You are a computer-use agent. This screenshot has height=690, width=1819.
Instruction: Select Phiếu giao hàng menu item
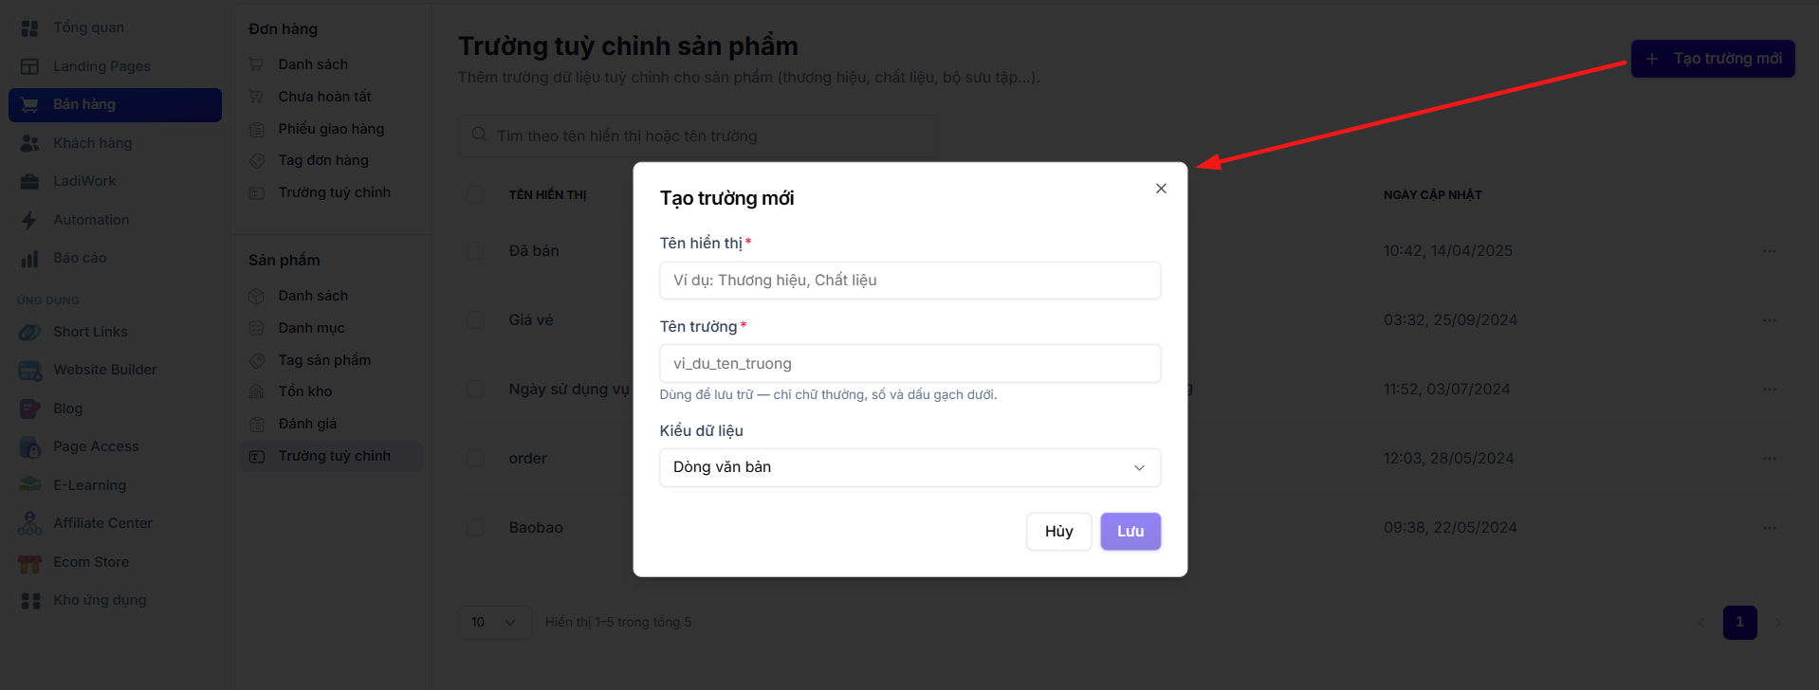(x=331, y=129)
